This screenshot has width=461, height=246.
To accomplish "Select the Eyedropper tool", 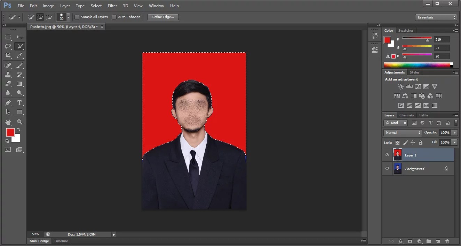I will 19,55.
